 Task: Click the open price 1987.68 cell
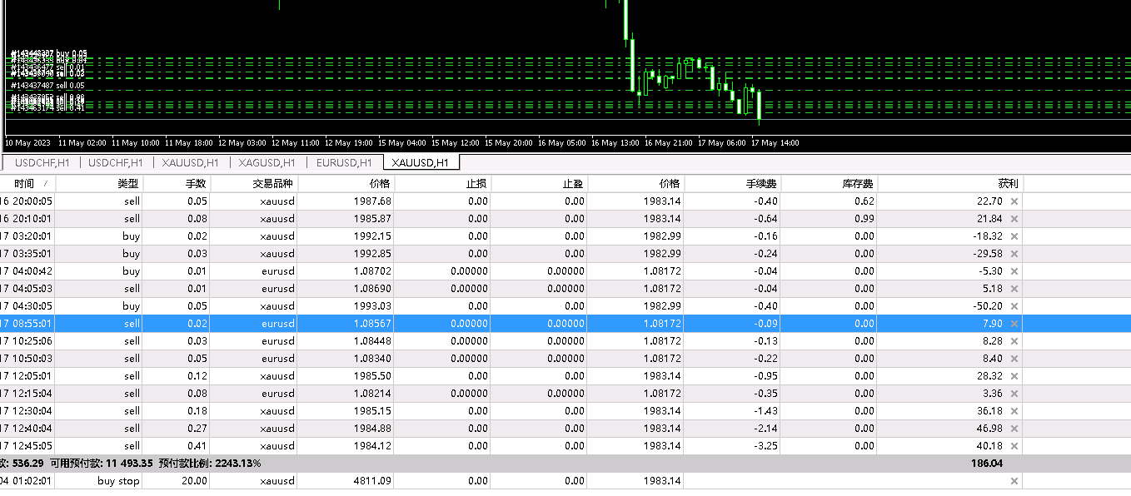tap(372, 201)
